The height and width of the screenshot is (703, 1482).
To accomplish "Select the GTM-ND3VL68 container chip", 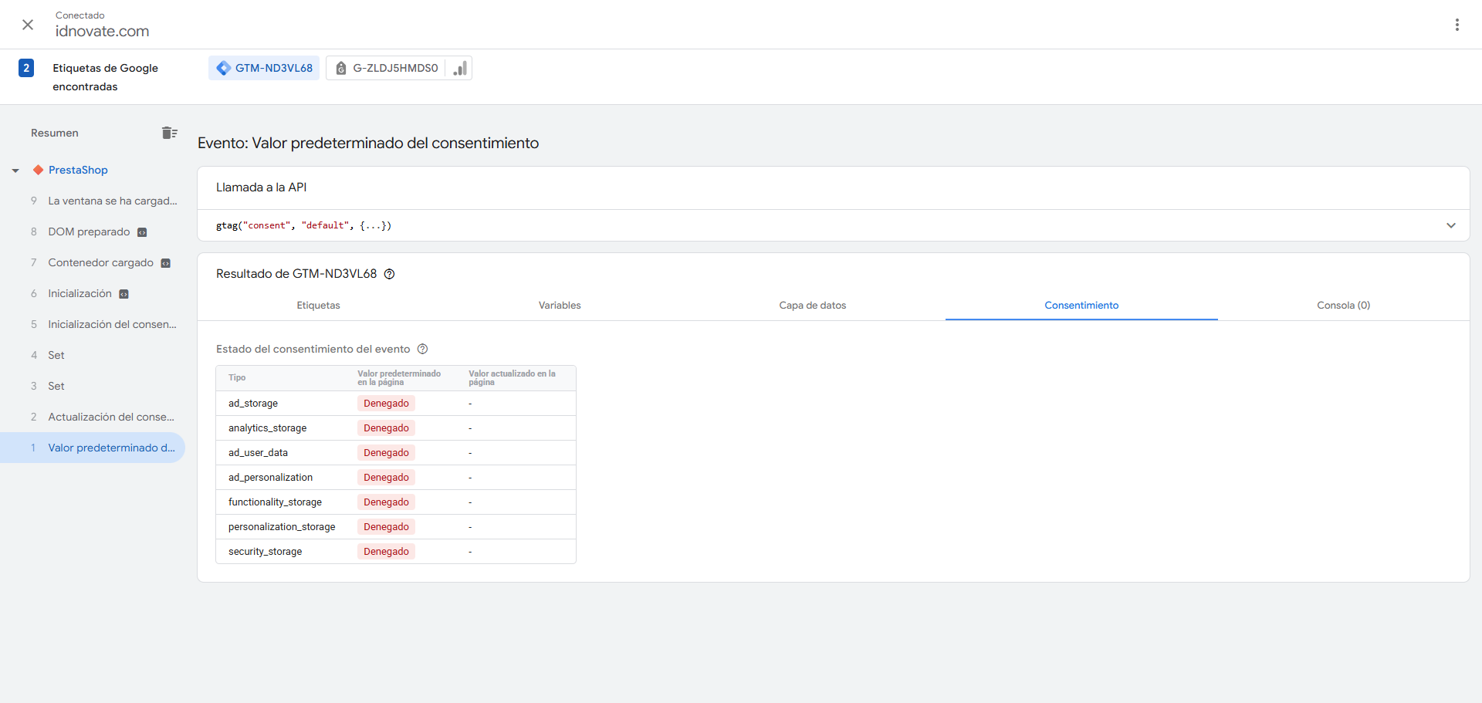I will coord(264,68).
